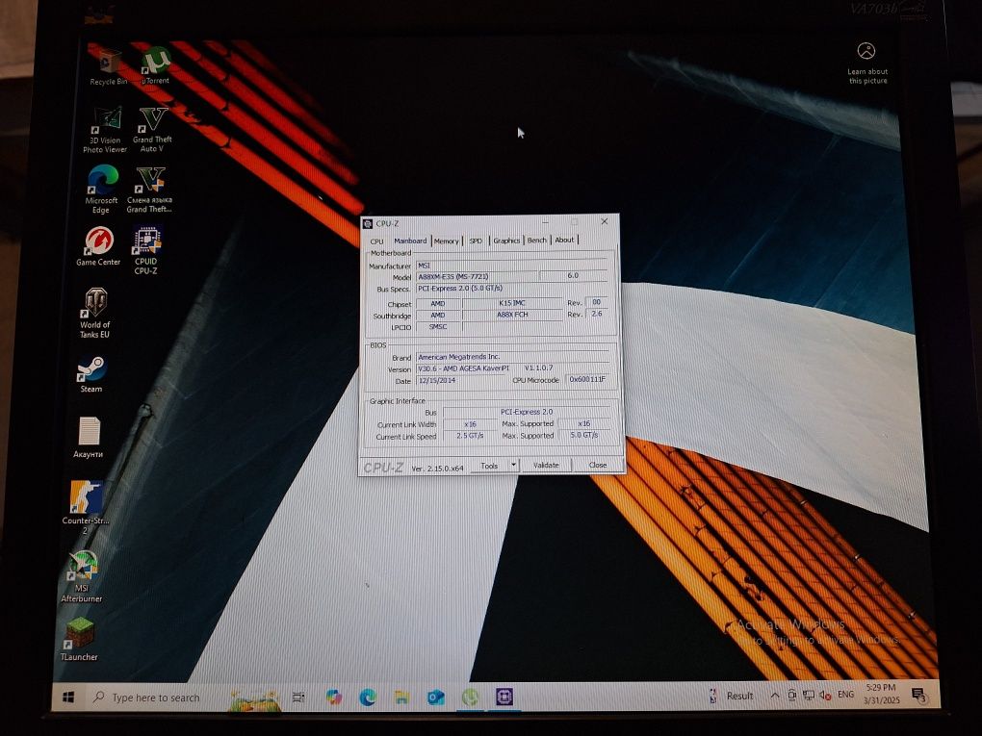Open Outlook from the taskbar
982x736 pixels.
pyautogui.click(x=435, y=697)
